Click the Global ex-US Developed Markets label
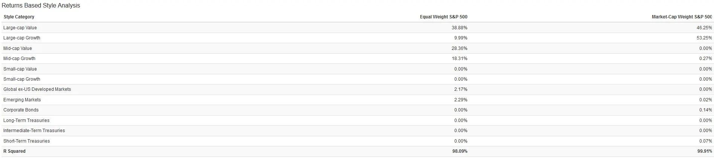Screen dimensions: 714x158 [x=37, y=89]
